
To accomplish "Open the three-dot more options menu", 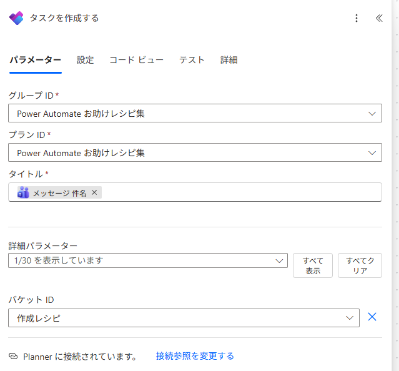I will (357, 18).
